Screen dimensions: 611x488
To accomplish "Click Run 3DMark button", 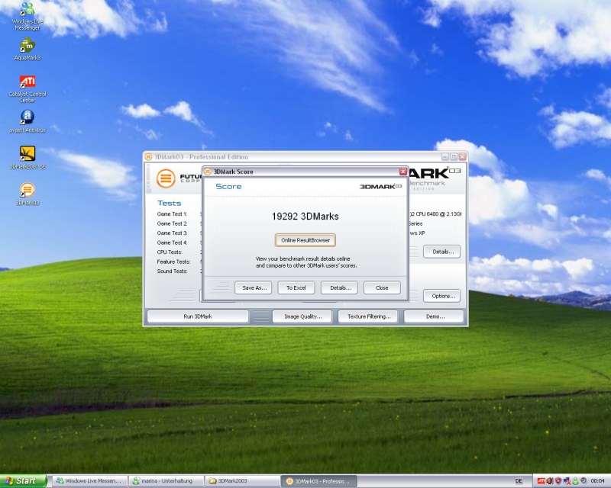I will tap(198, 316).
